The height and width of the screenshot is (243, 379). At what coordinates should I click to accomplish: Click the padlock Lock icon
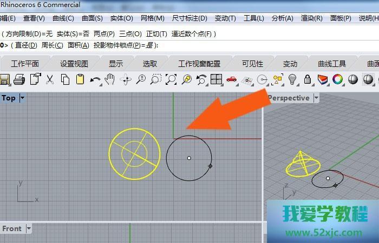pyautogui.click(x=308, y=80)
